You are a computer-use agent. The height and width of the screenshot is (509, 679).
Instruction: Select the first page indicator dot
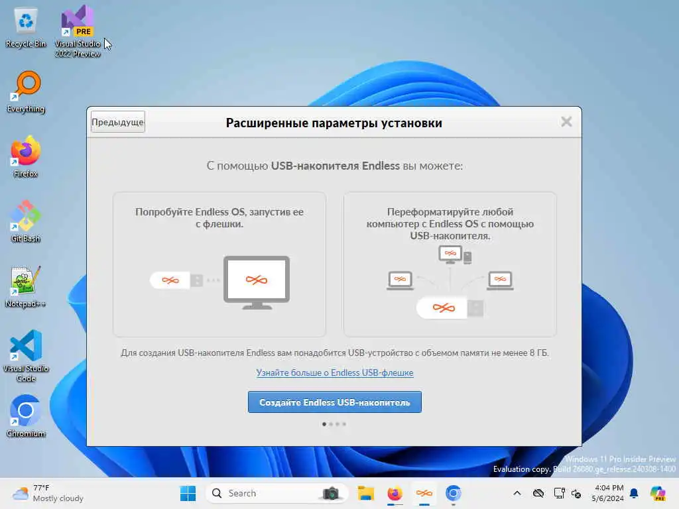(x=324, y=424)
